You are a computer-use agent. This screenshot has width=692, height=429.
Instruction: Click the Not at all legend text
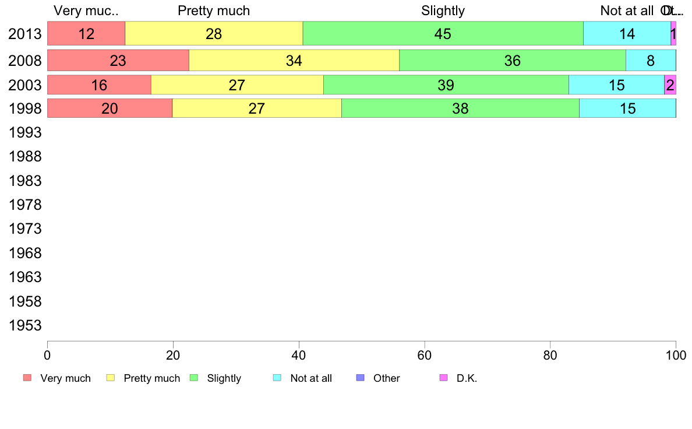tap(311, 378)
